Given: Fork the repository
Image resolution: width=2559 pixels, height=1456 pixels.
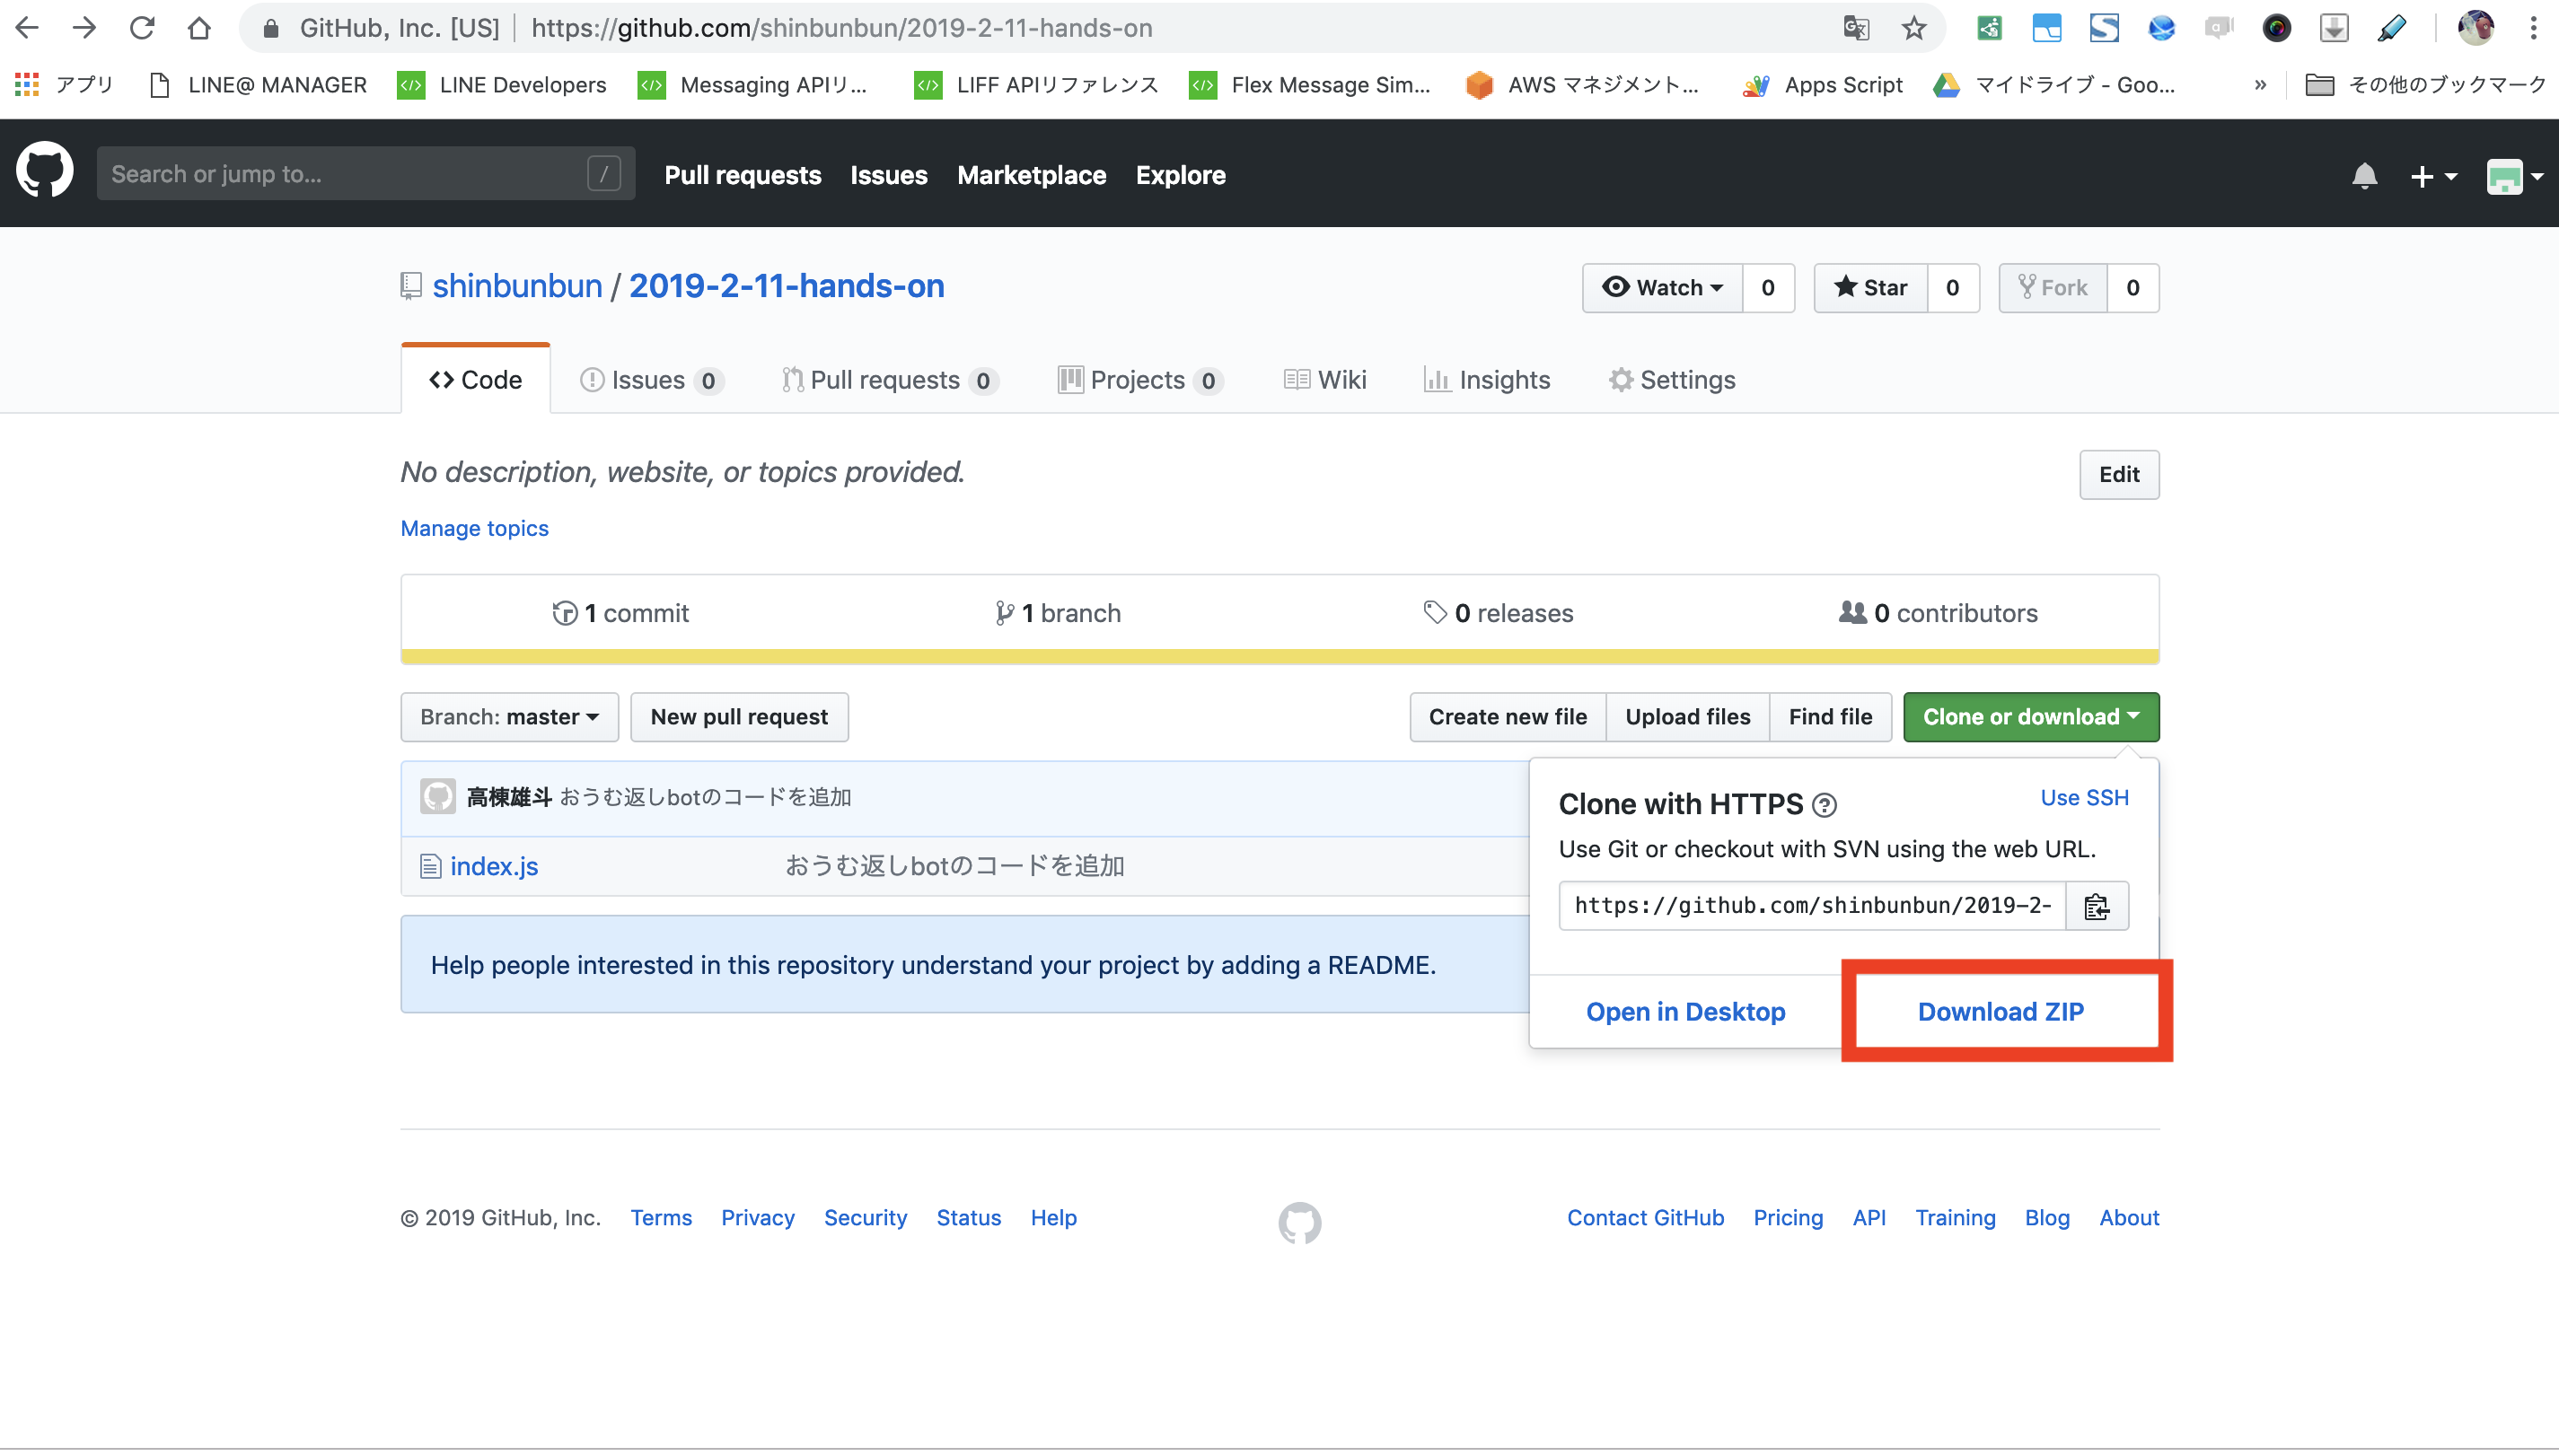Looking at the screenshot, I should pos(2053,288).
